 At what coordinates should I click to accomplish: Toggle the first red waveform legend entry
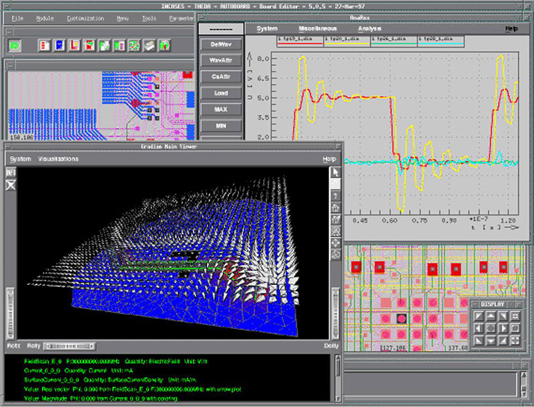tap(300, 40)
